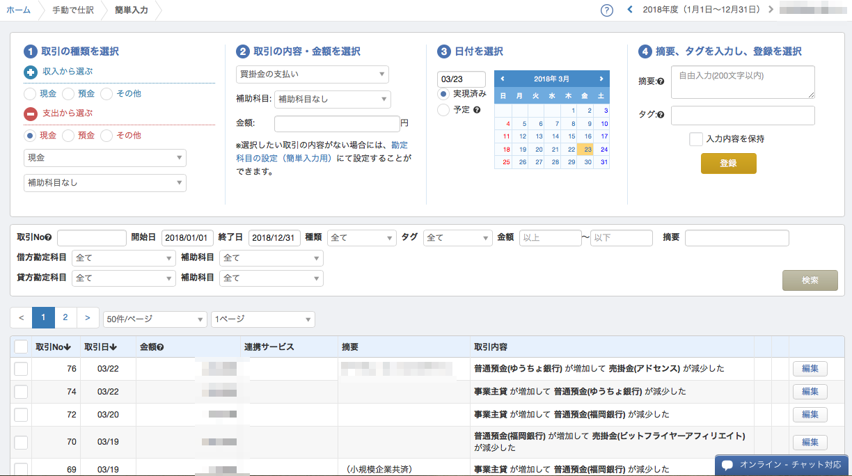Open 現金 account dropdown in step 1
The image size is (852, 476).
click(x=105, y=158)
